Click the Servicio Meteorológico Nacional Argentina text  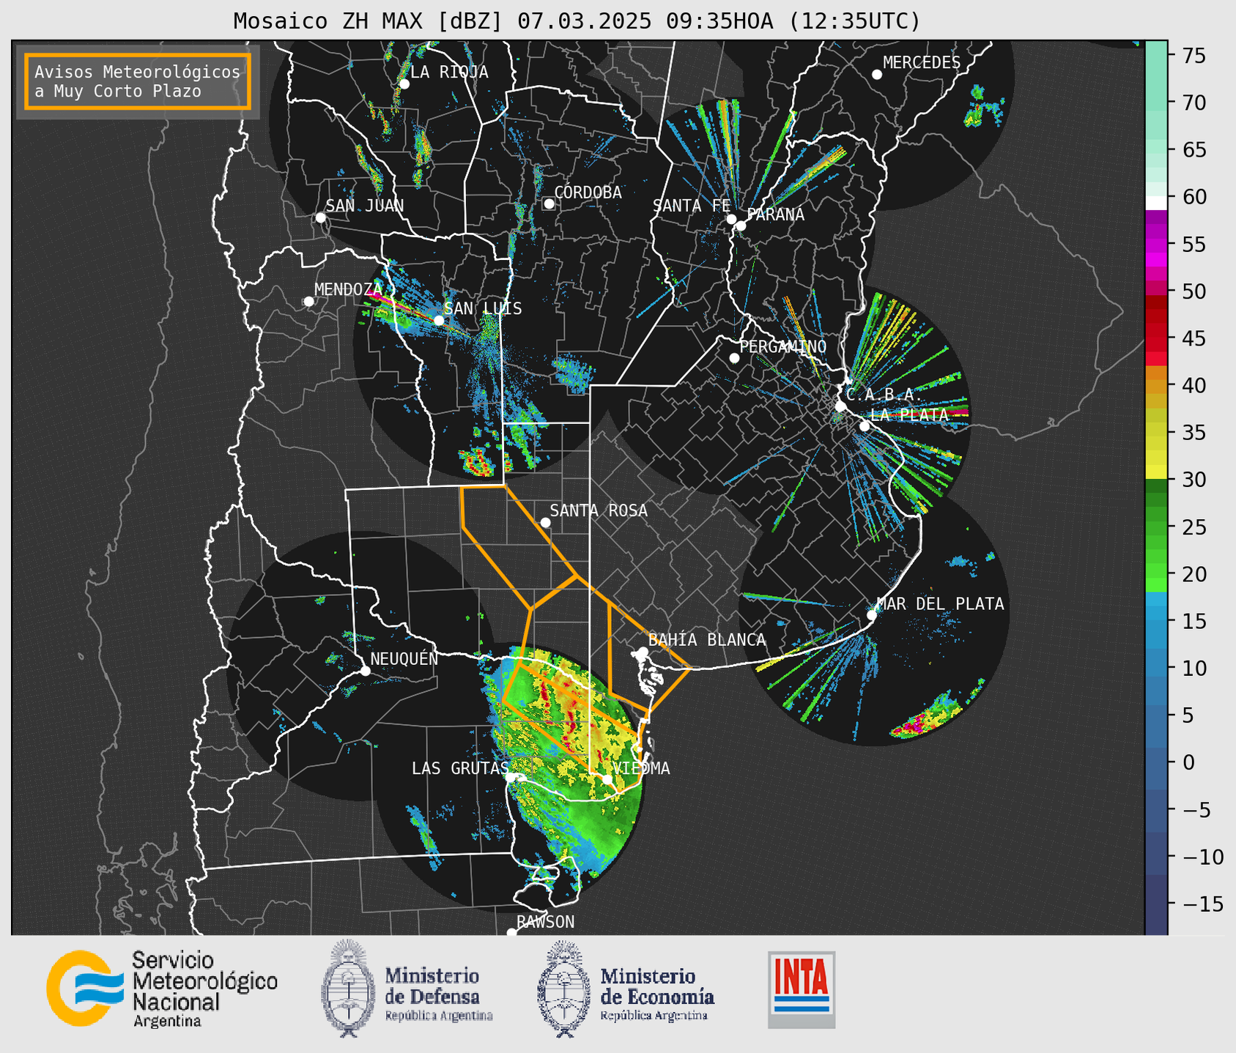click(204, 989)
